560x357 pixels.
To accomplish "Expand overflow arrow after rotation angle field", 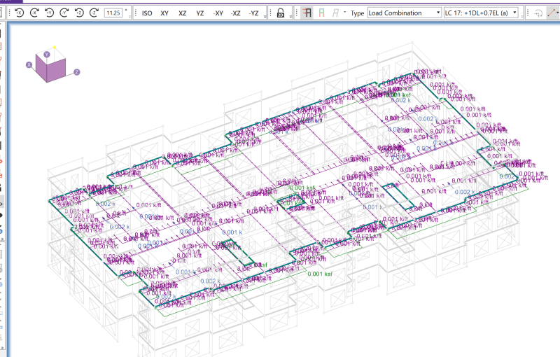I will [129, 16].
